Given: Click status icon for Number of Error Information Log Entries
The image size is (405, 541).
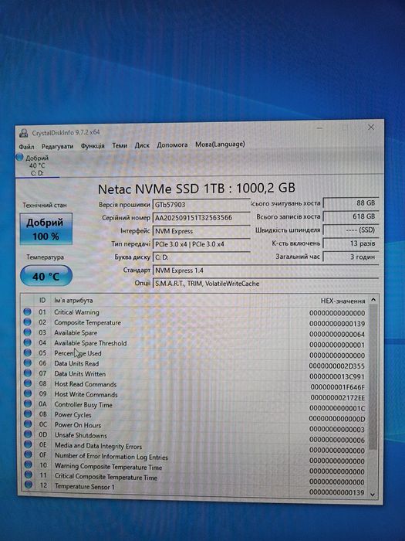Looking at the screenshot, I should pos(29,454).
